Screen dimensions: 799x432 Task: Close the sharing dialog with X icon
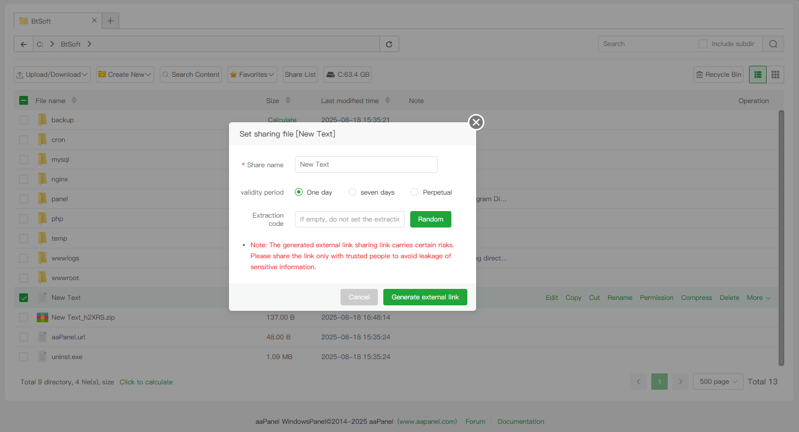(x=476, y=122)
